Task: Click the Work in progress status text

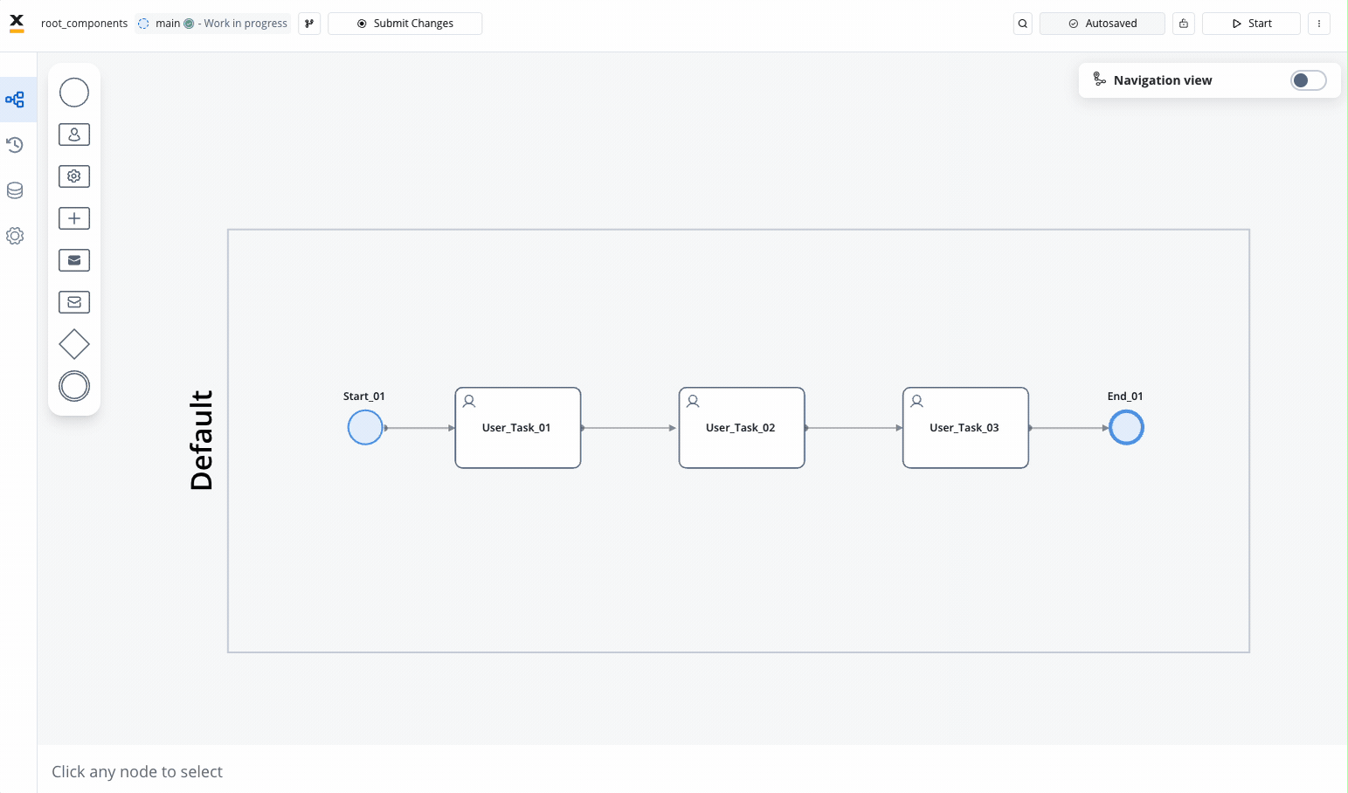Action: click(245, 24)
